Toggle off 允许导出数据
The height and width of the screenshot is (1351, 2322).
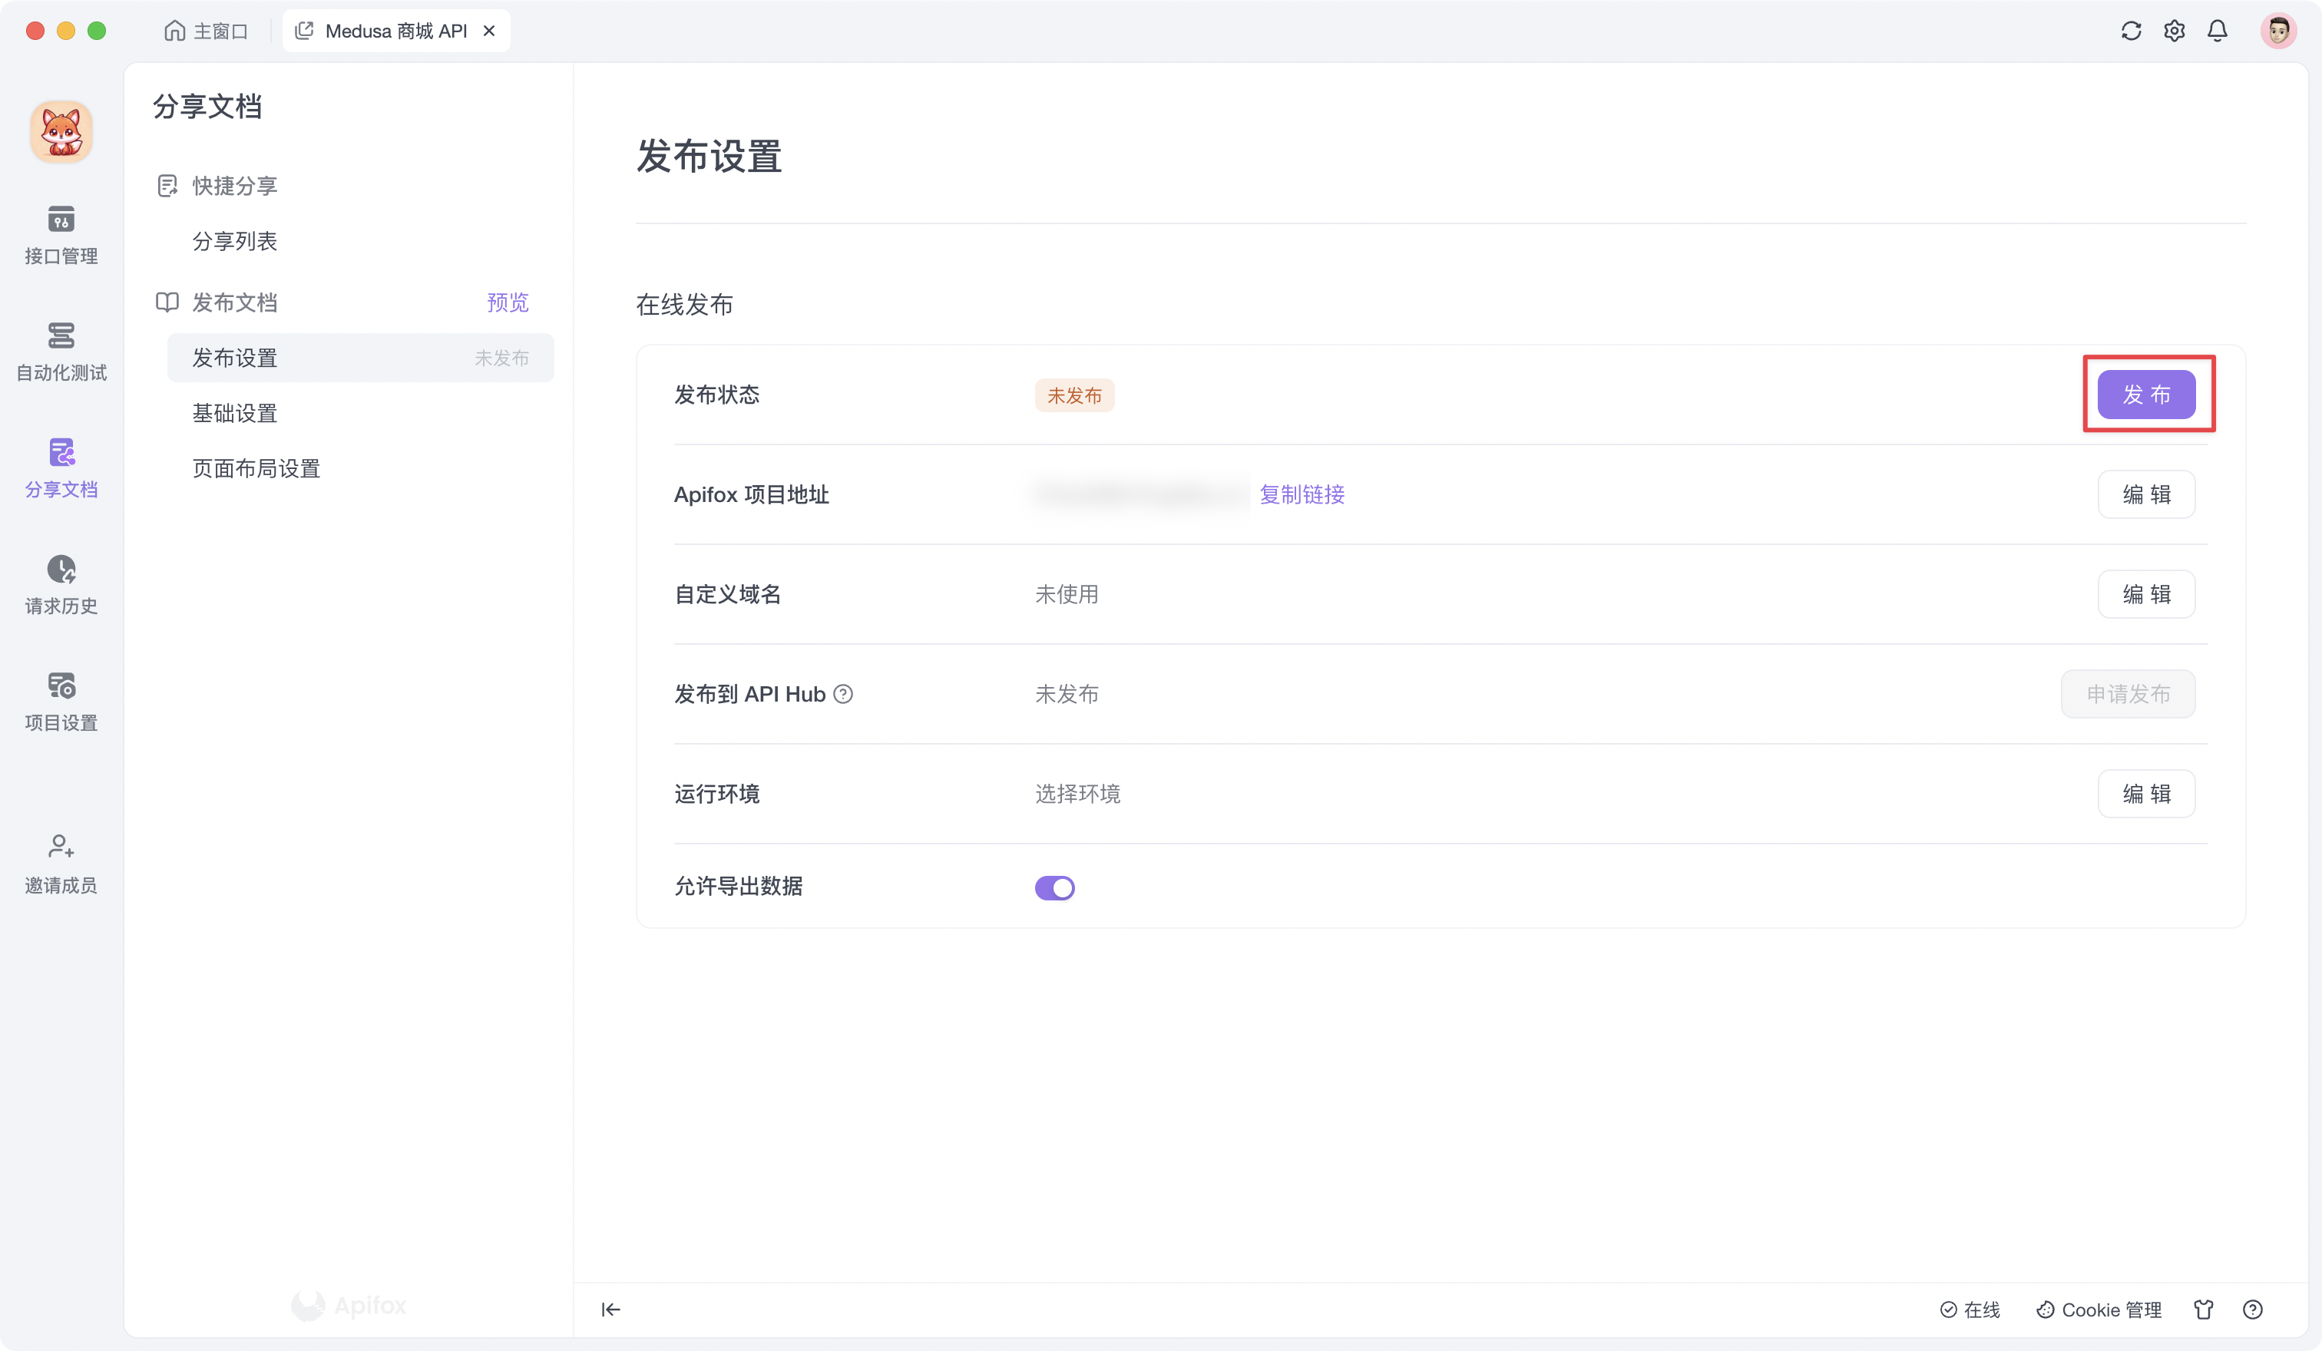coord(1055,887)
